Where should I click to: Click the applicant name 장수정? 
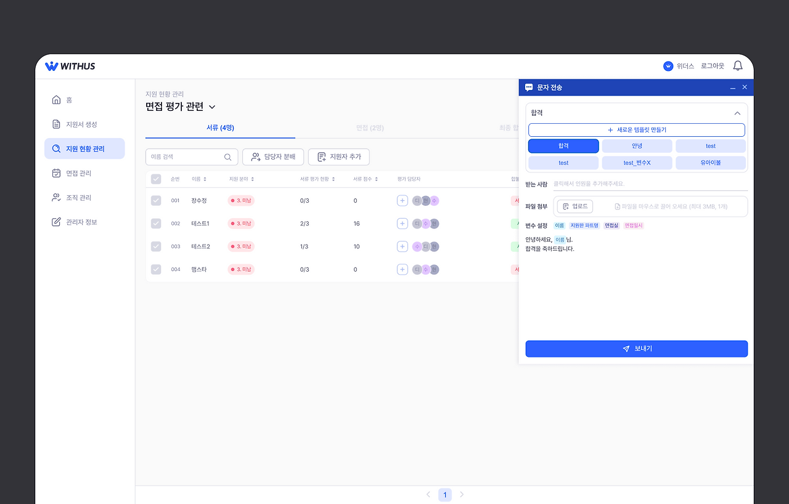199,201
